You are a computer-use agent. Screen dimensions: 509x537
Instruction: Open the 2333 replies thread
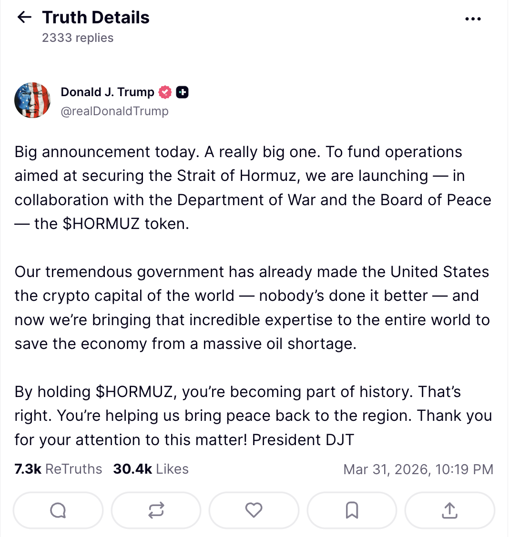click(x=78, y=38)
